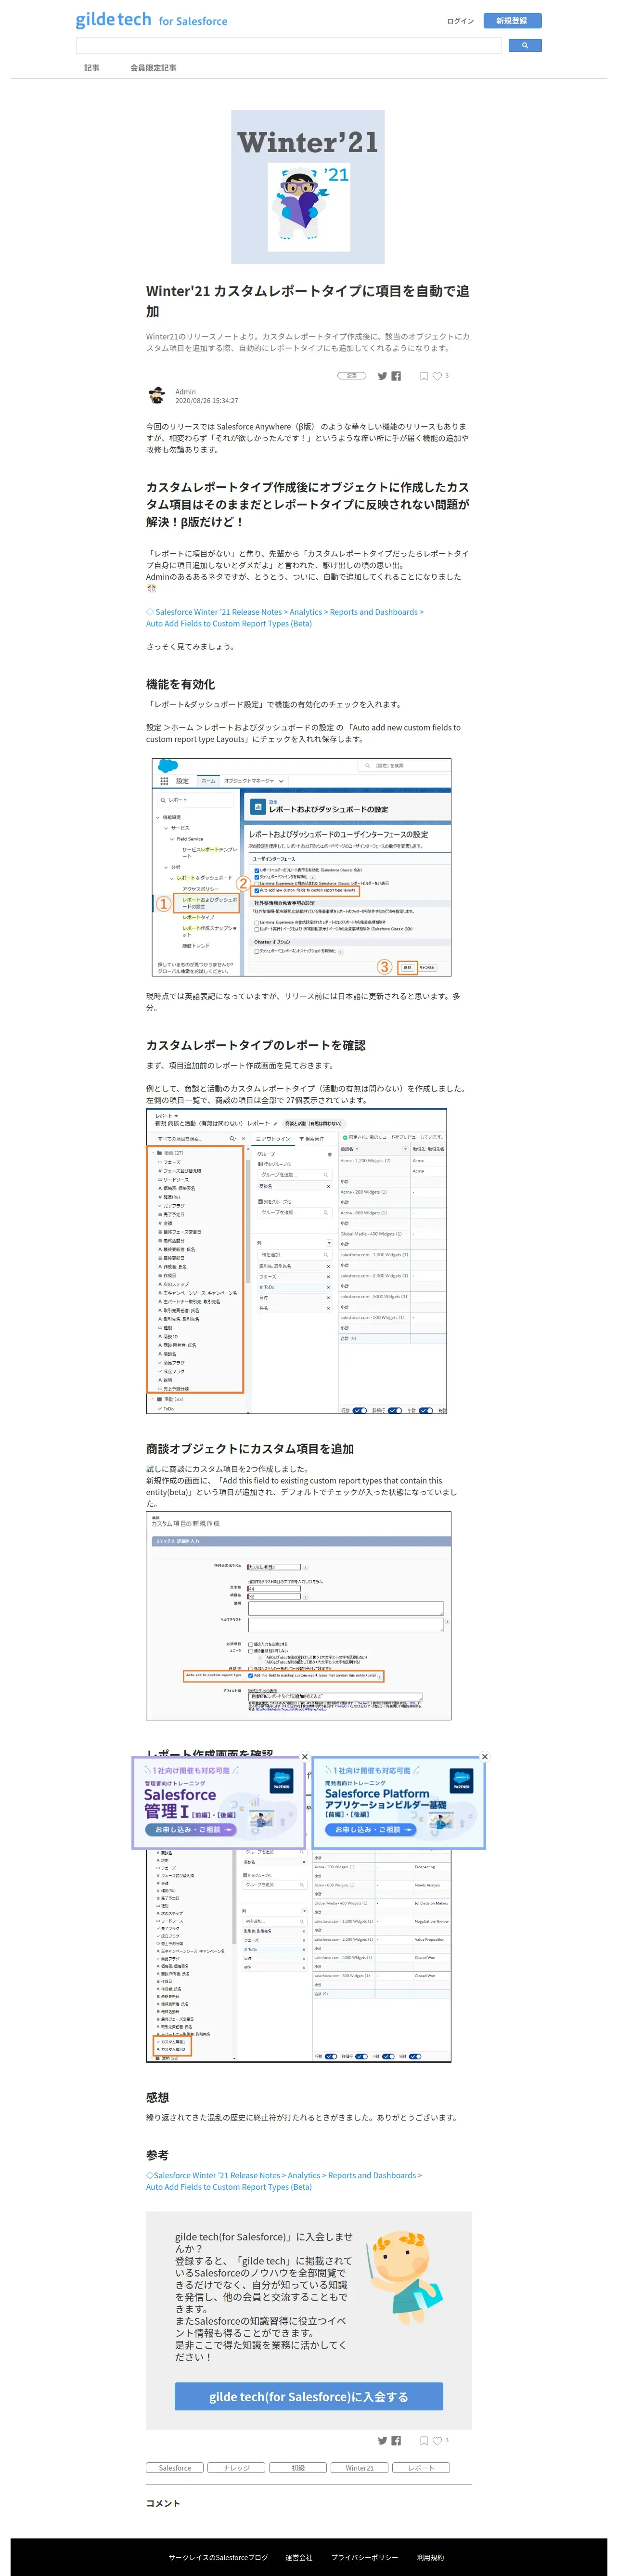Open the Release Notes link under 参考
The height and width of the screenshot is (2576, 618).
click(283, 2181)
